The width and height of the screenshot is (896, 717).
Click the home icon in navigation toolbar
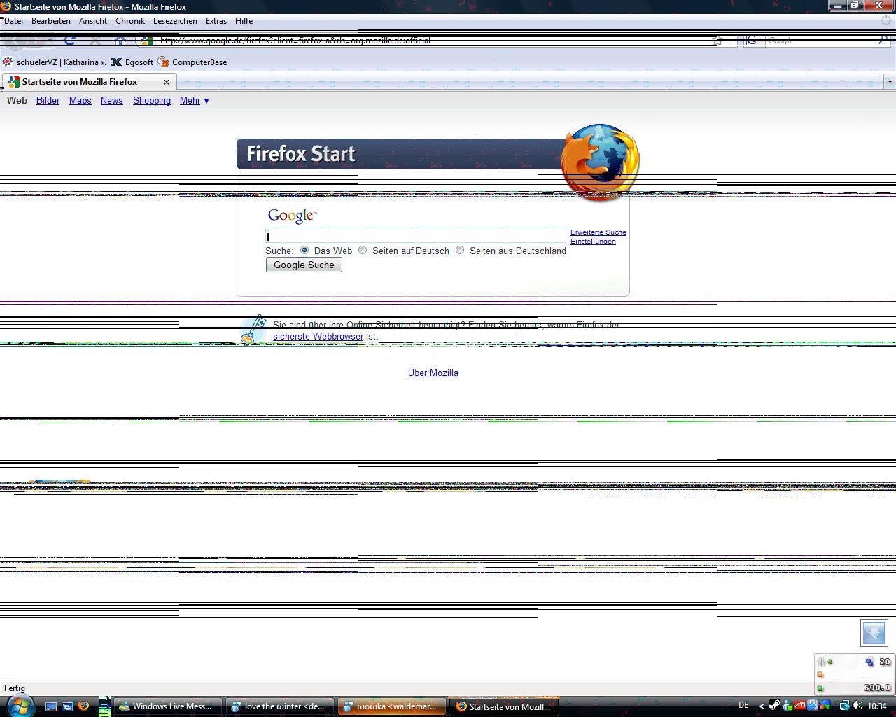[x=120, y=41]
